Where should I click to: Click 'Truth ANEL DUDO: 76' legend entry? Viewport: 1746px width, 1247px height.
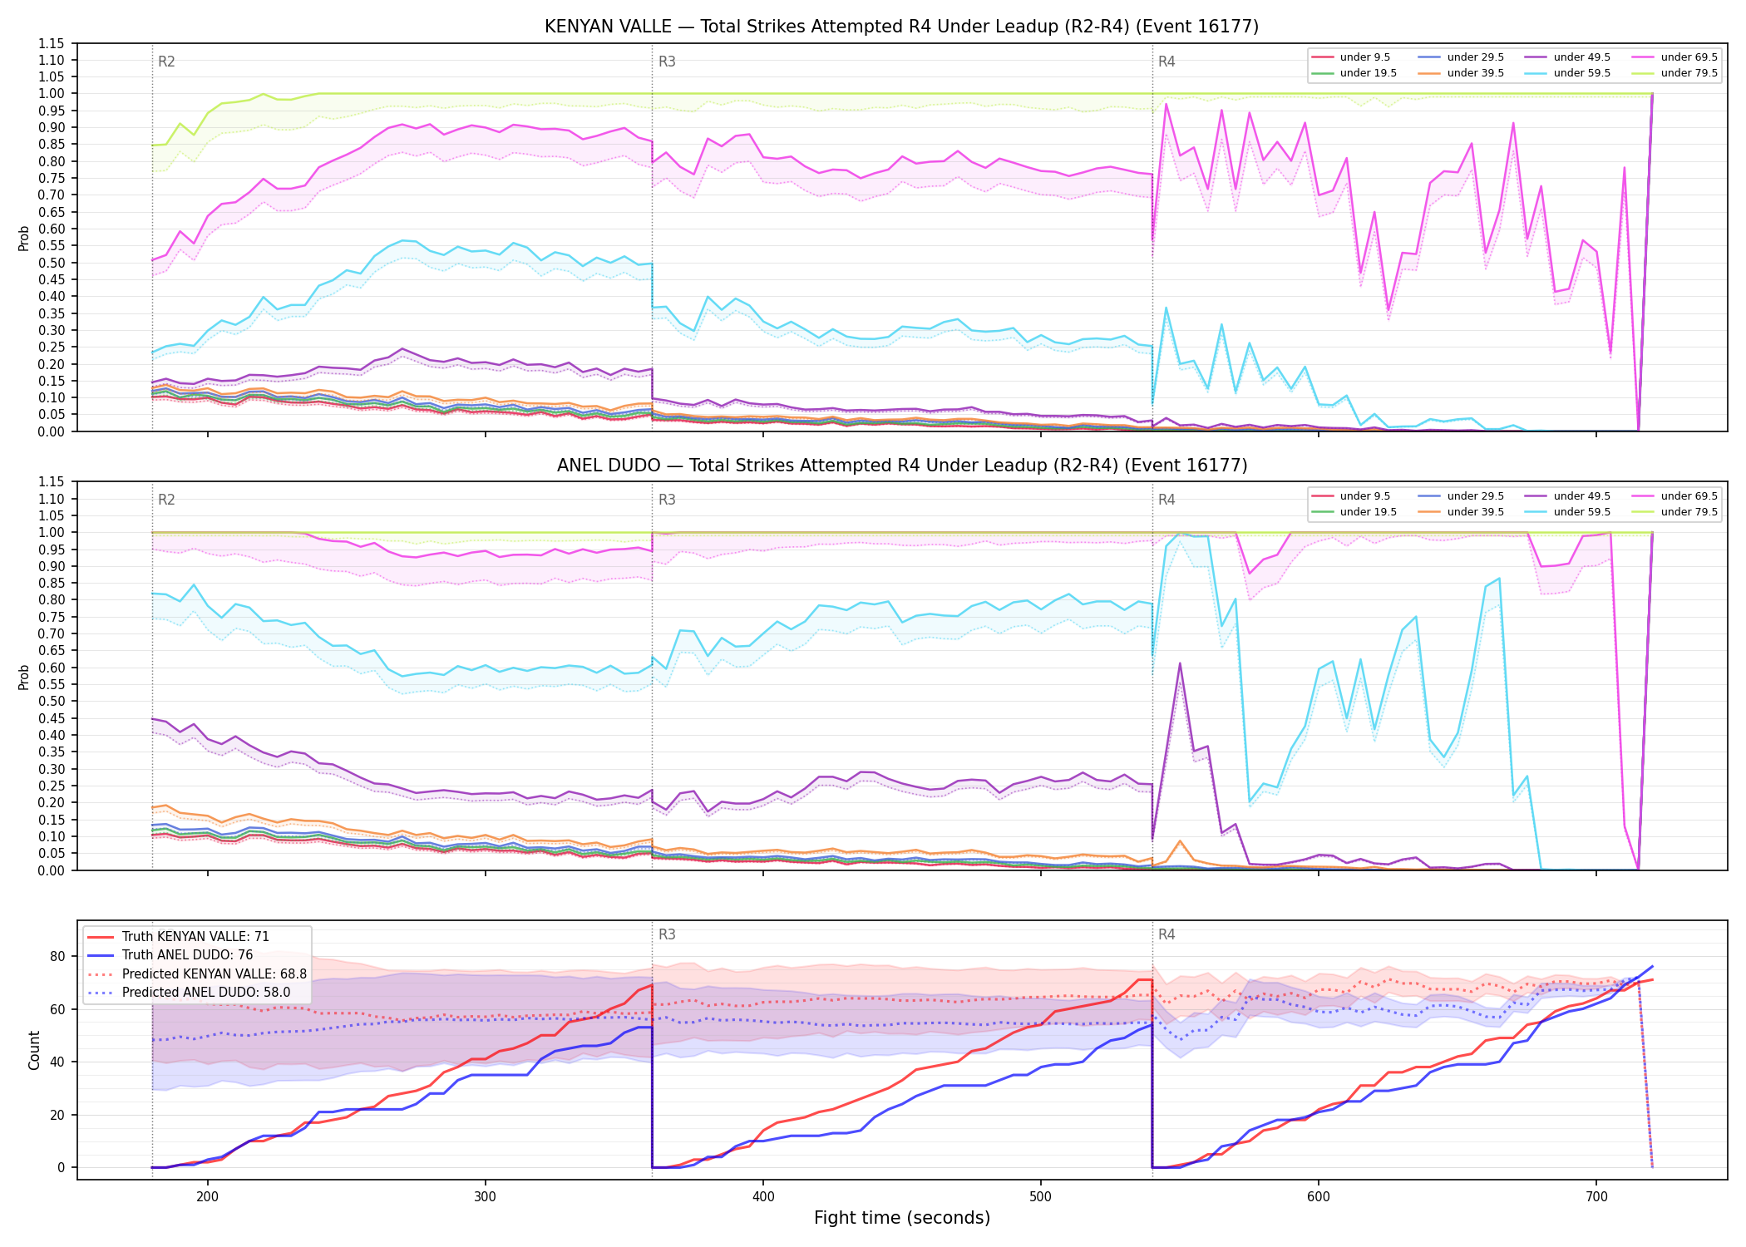pos(170,955)
